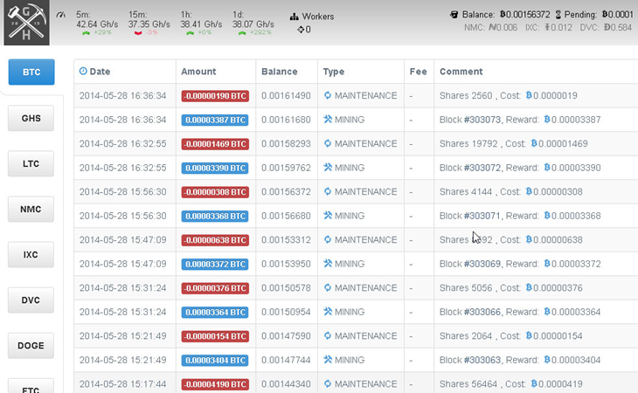Viewport: 638px width, 393px height.
Task: Click the DVC 0.584 balance
Action: pos(606,28)
